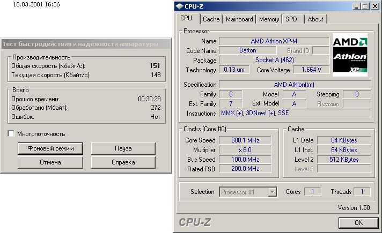This screenshot has height=233, width=382.
Task: Cancel the test with Отмена button
Action: (x=50, y=162)
